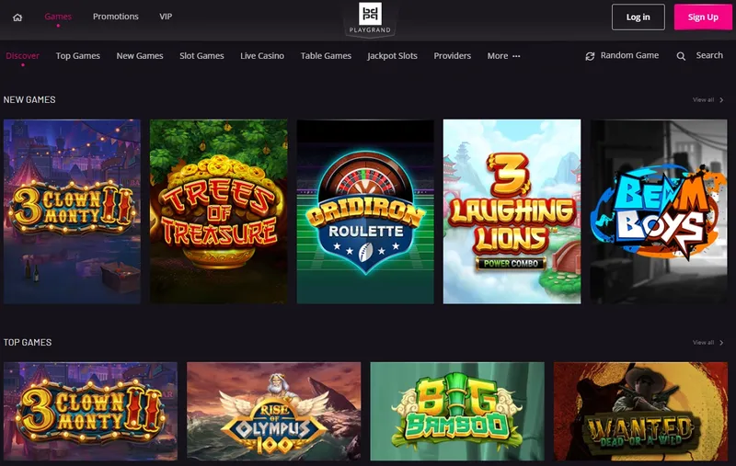Switch to Top Games tab

pyautogui.click(x=78, y=56)
